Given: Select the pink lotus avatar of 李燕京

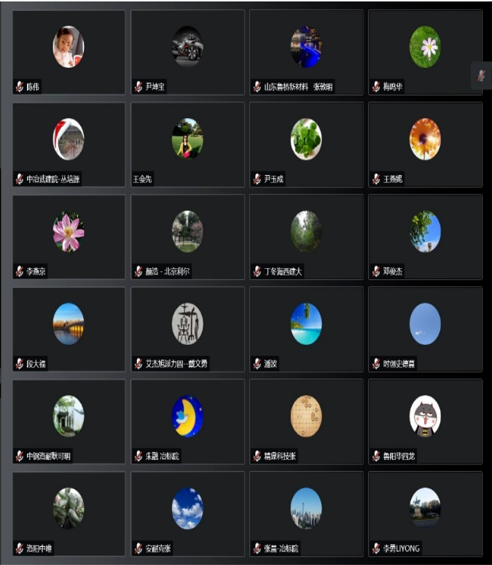Looking at the screenshot, I should [69, 231].
